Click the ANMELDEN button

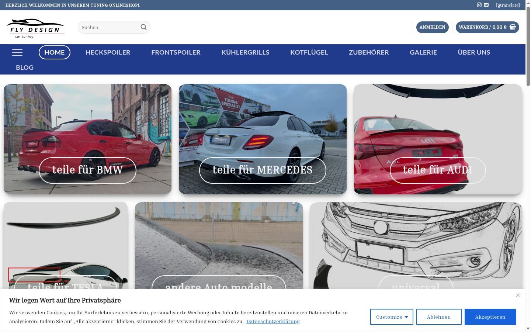[x=432, y=27]
